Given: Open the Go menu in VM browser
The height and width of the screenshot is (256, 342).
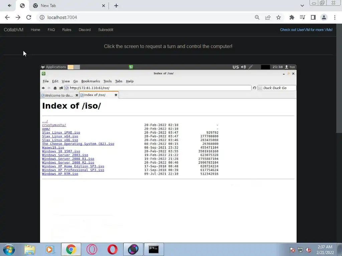Looking at the screenshot, I should pos(75,81).
